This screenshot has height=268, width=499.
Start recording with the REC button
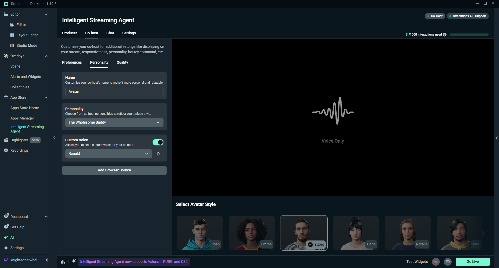(x=436, y=262)
